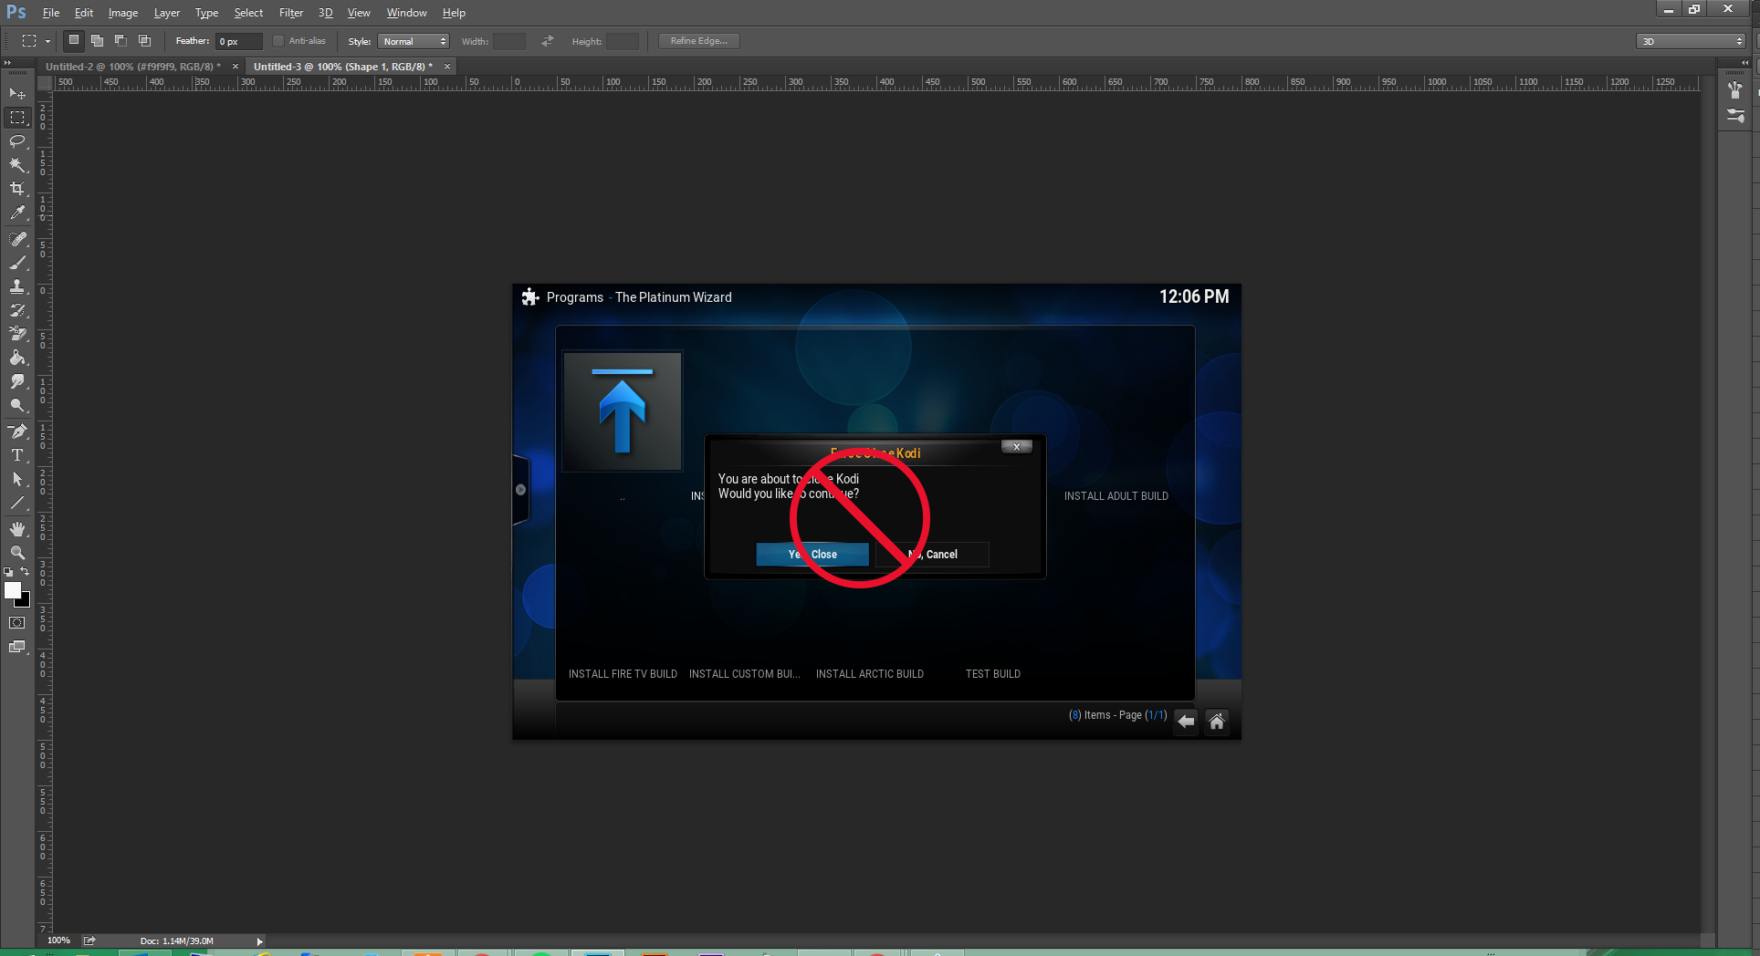Screen dimensions: 1760x956
Task: Open the Edit menu
Action: click(x=84, y=13)
